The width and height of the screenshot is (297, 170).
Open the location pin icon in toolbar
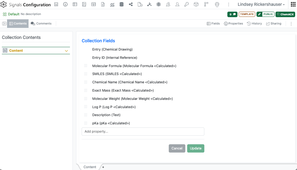click(217, 5)
